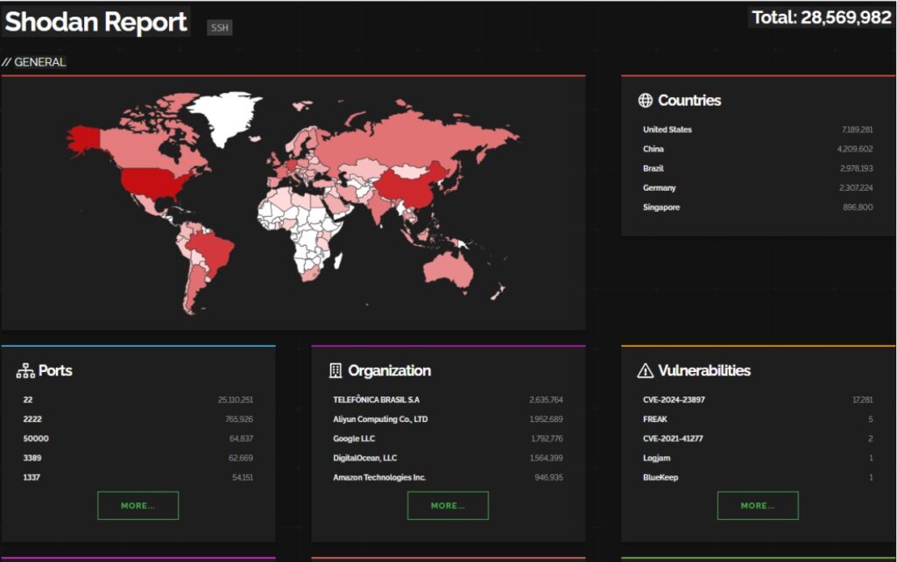Select United States in Countries list
Screen dimensions: 897x562
click(x=667, y=130)
